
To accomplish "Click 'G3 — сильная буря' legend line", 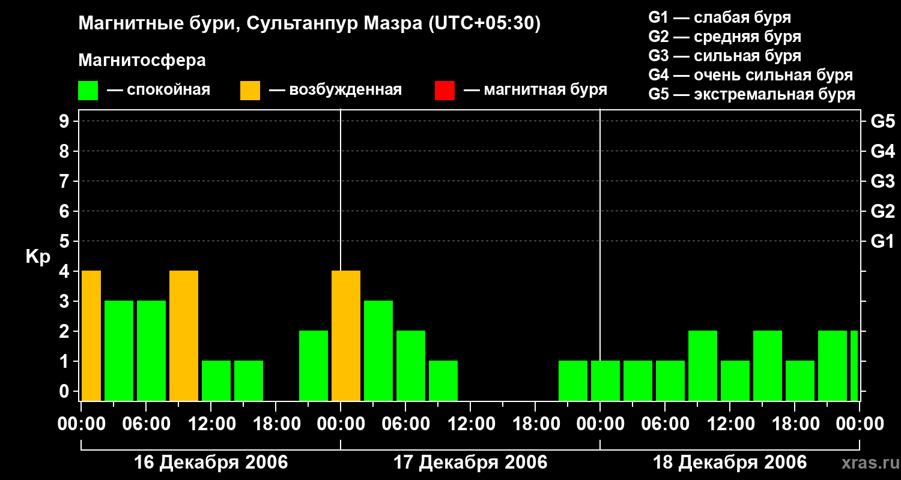I will [724, 56].
